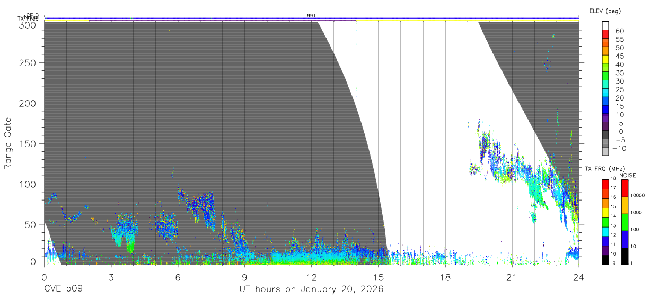Click the x-axis tick label '24'

point(578,276)
